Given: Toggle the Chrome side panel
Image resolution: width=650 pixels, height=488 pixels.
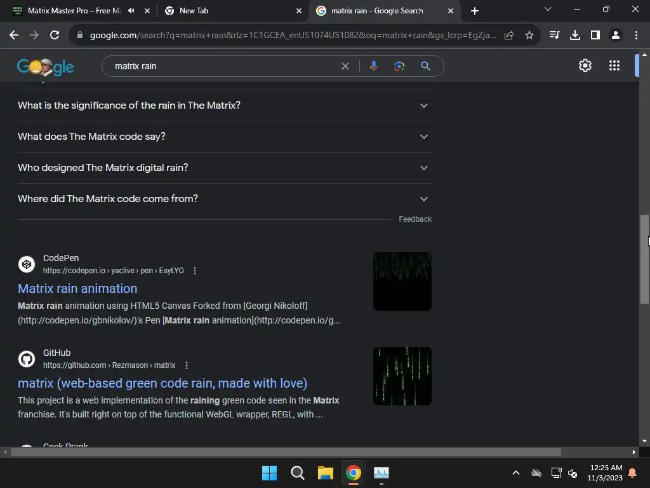Looking at the screenshot, I should coord(595,36).
